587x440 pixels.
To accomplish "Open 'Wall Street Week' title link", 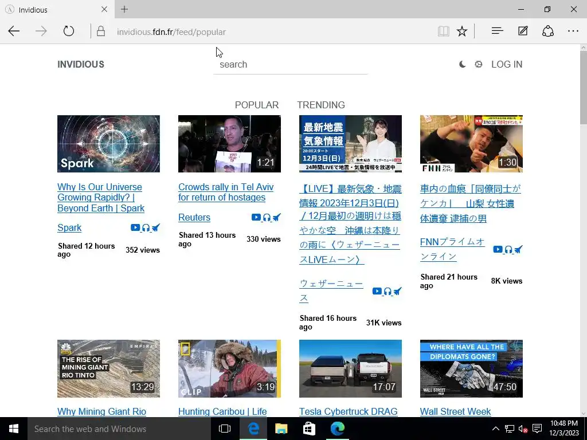I will click(x=455, y=411).
